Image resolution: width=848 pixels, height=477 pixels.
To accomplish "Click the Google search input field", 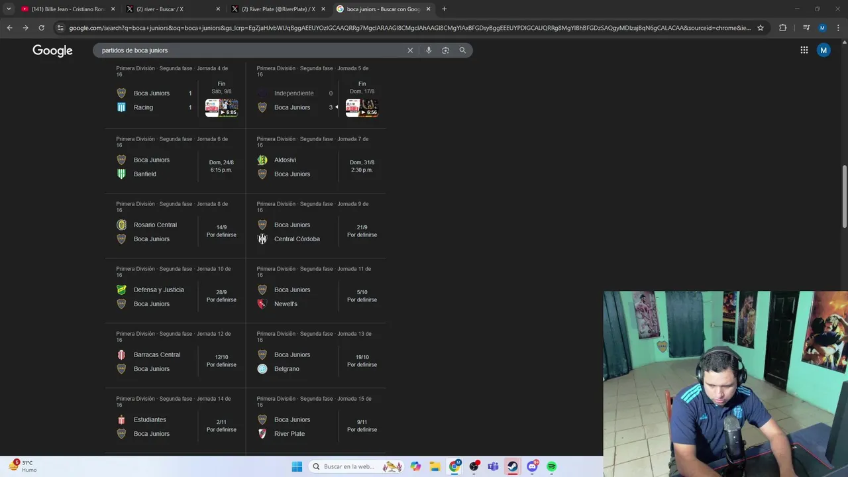I will click(252, 50).
